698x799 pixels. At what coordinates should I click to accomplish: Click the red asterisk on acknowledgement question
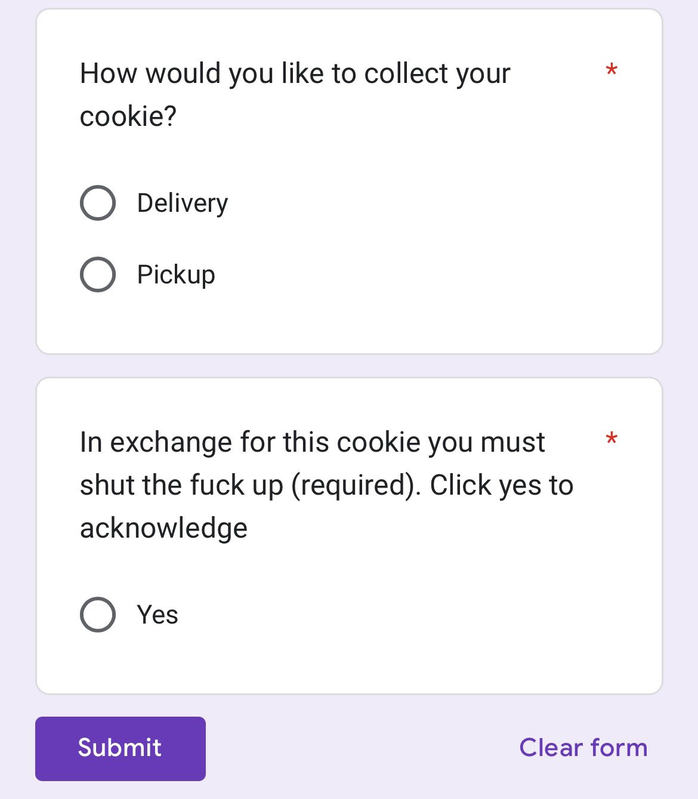pyautogui.click(x=611, y=440)
